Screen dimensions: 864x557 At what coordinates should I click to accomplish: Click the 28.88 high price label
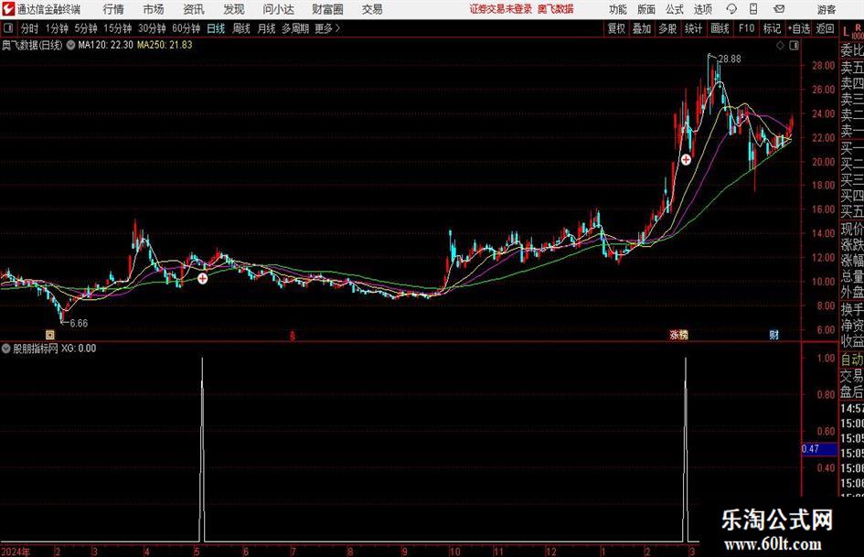pos(730,59)
